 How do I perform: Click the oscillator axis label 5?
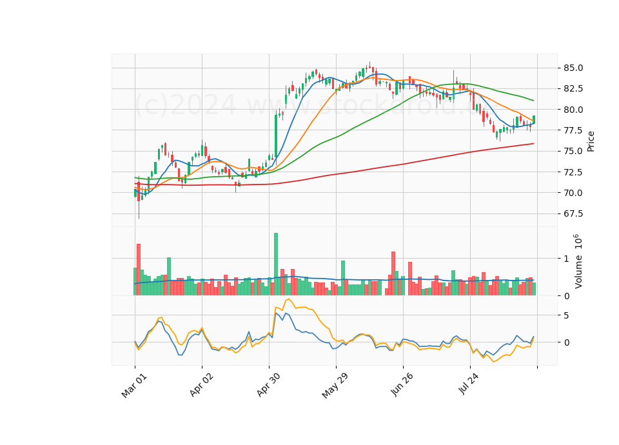tap(567, 315)
